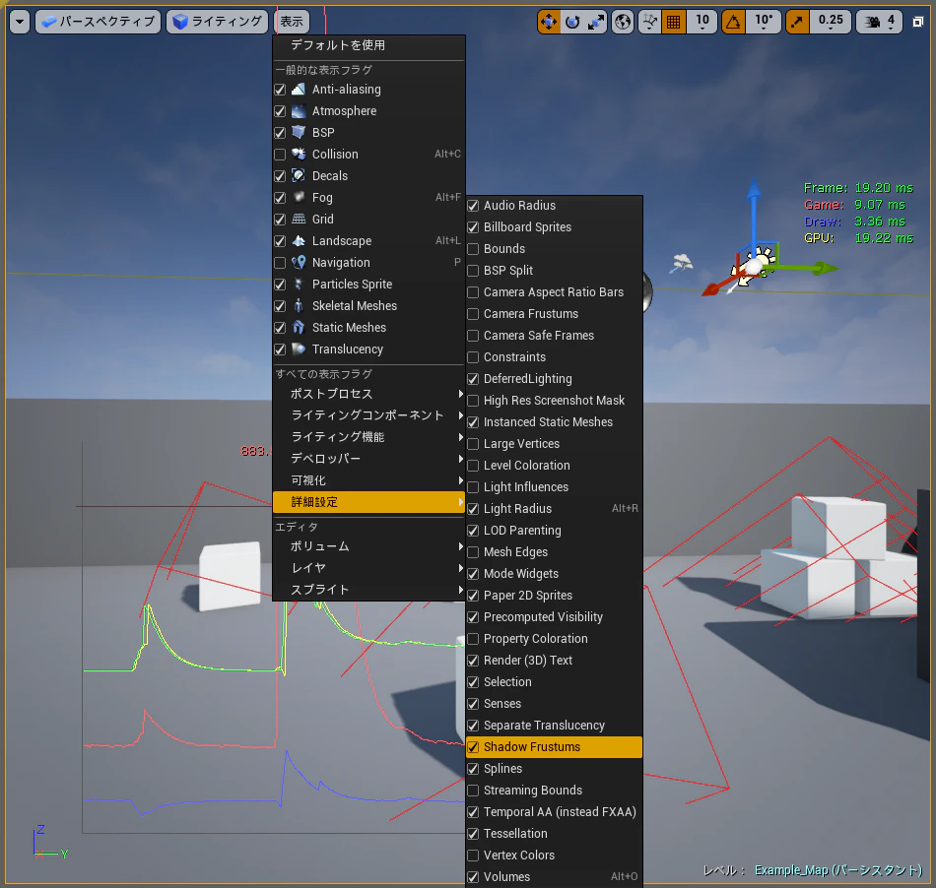Screen dimensions: 936x888
Task: Toggle scale snapping icon
Action: [797, 22]
